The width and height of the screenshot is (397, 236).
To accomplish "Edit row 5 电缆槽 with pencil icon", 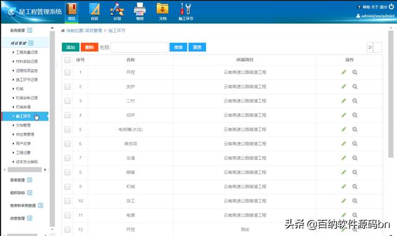I will (344, 129).
